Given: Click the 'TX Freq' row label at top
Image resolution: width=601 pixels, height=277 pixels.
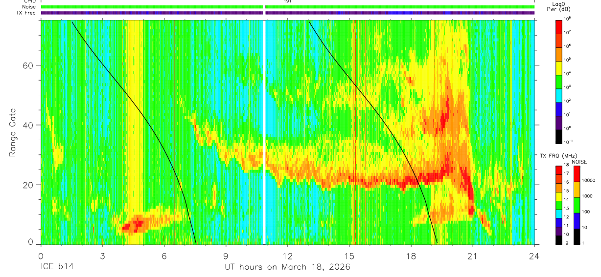Looking at the screenshot, I should (x=26, y=13).
